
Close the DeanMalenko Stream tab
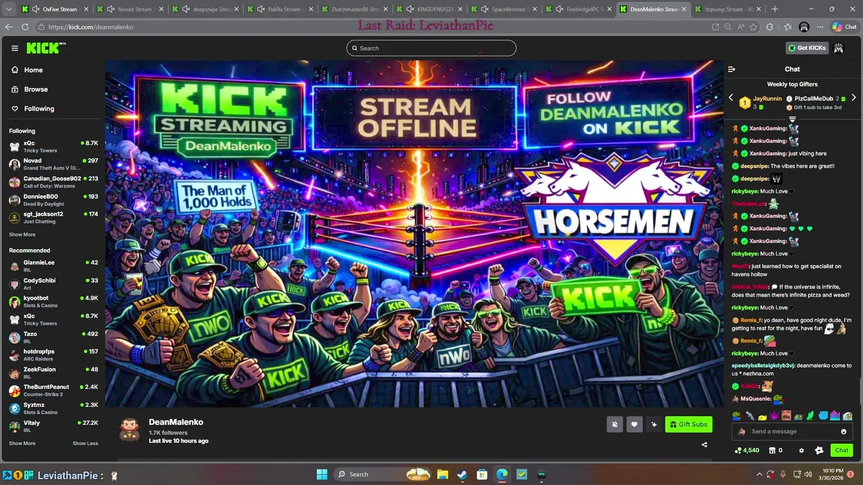pos(684,9)
